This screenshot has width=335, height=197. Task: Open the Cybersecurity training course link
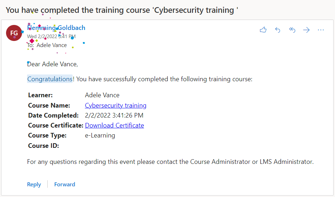coord(116,105)
